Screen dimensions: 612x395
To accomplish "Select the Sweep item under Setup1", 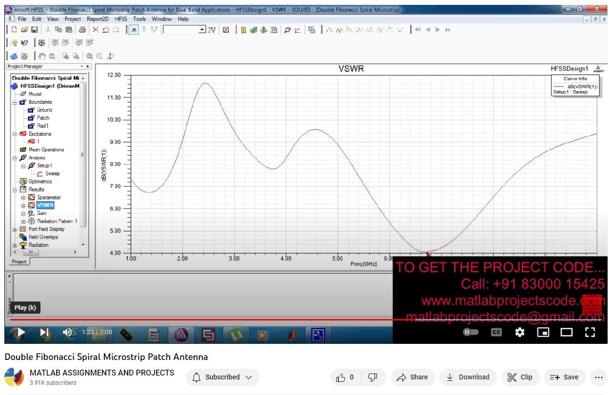I will pyautogui.click(x=52, y=173).
